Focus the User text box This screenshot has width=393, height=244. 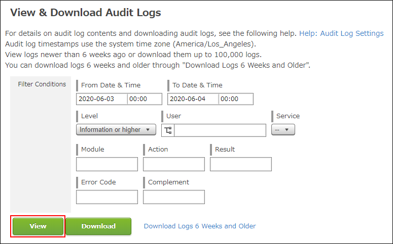tap(220, 130)
